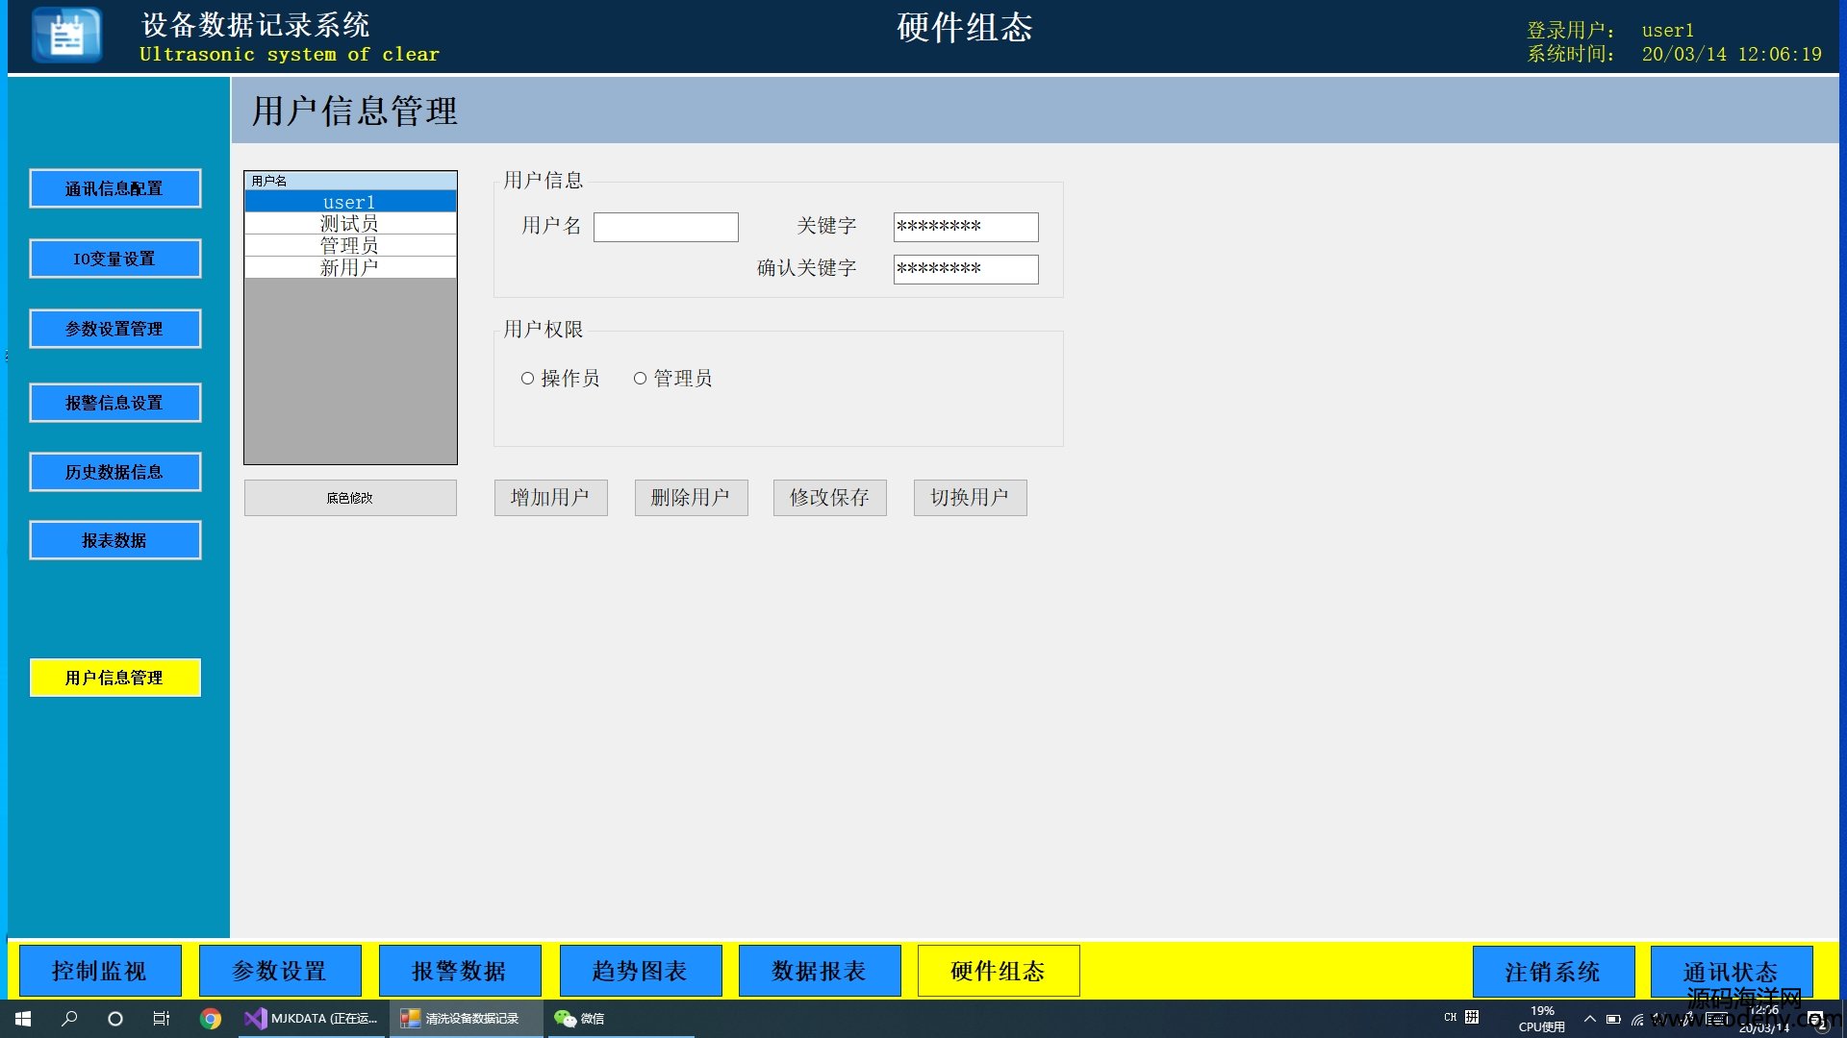Focus the 关键字 password field
1847x1038 pixels.
point(966,227)
